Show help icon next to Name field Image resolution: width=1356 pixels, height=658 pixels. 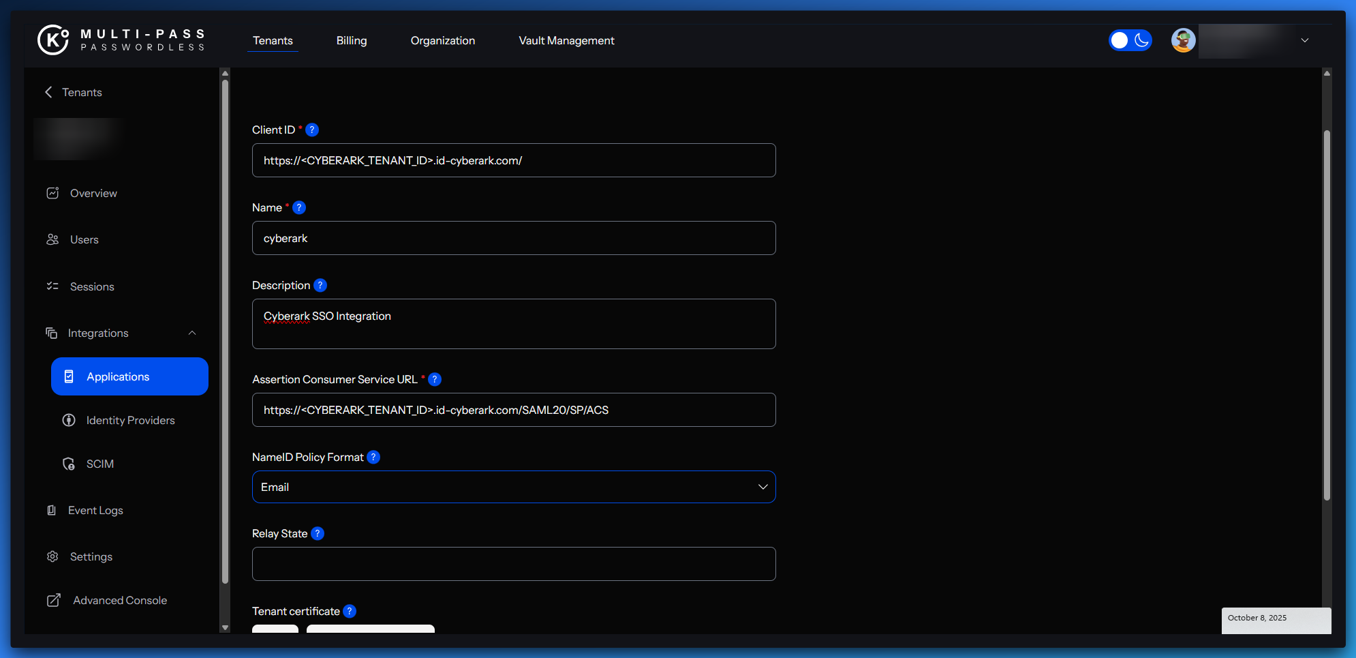pos(299,207)
